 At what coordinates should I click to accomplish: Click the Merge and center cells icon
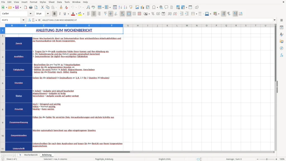pos(129,14)
